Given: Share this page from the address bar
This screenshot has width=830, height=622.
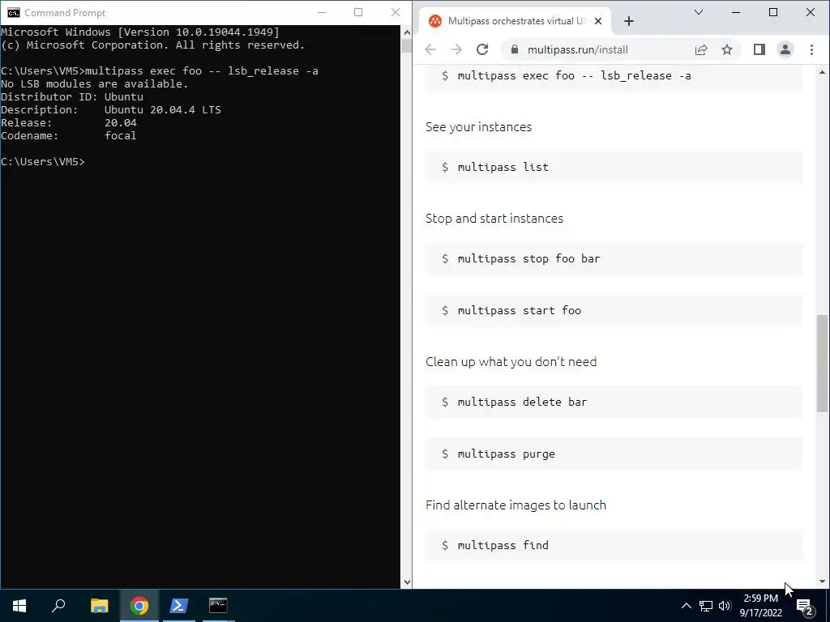Looking at the screenshot, I should (701, 49).
